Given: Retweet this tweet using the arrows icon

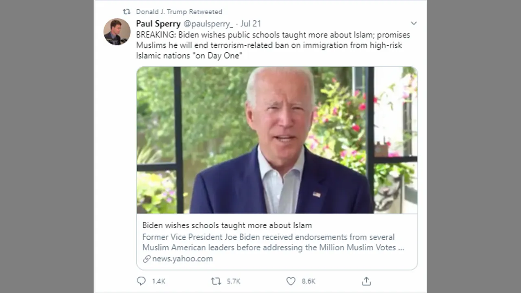Looking at the screenshot, I should pos(216,281).
